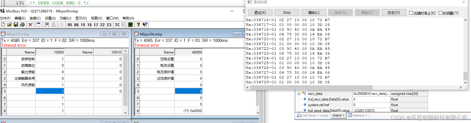This screenshot has height=123, width=471.
Task: Click the New document toolbar icon
Action: (x=3, y=25)
